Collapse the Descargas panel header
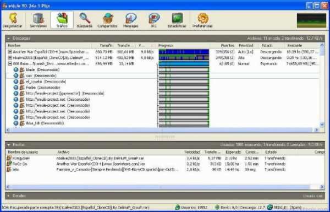 [x=9, y=39]
